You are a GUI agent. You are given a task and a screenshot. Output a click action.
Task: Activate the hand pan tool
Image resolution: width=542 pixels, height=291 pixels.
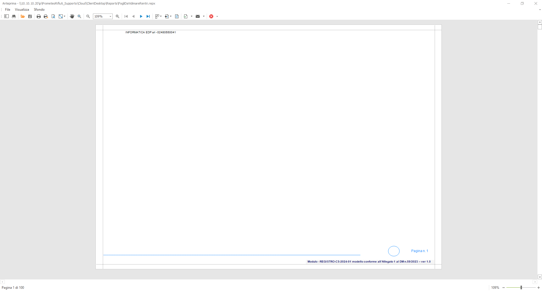pyautogui.click(x=72, y=16)
